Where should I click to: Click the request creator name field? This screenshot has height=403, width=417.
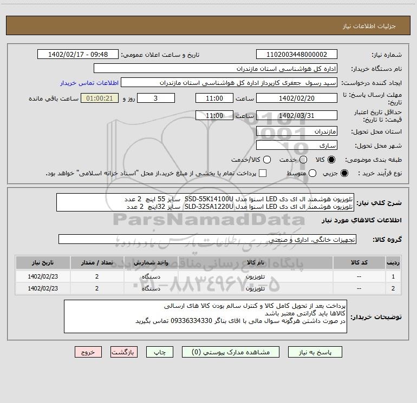pos(229,83)
